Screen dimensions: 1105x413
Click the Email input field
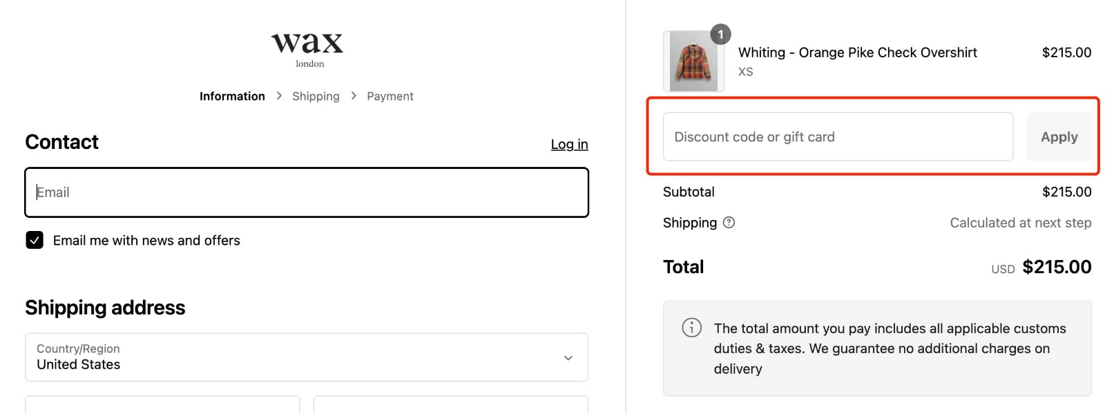coord(306,192)
